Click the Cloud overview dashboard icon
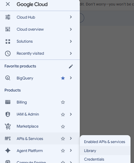Image resolution: width=134 pixels, height=163 pixels. click(8, 29)
